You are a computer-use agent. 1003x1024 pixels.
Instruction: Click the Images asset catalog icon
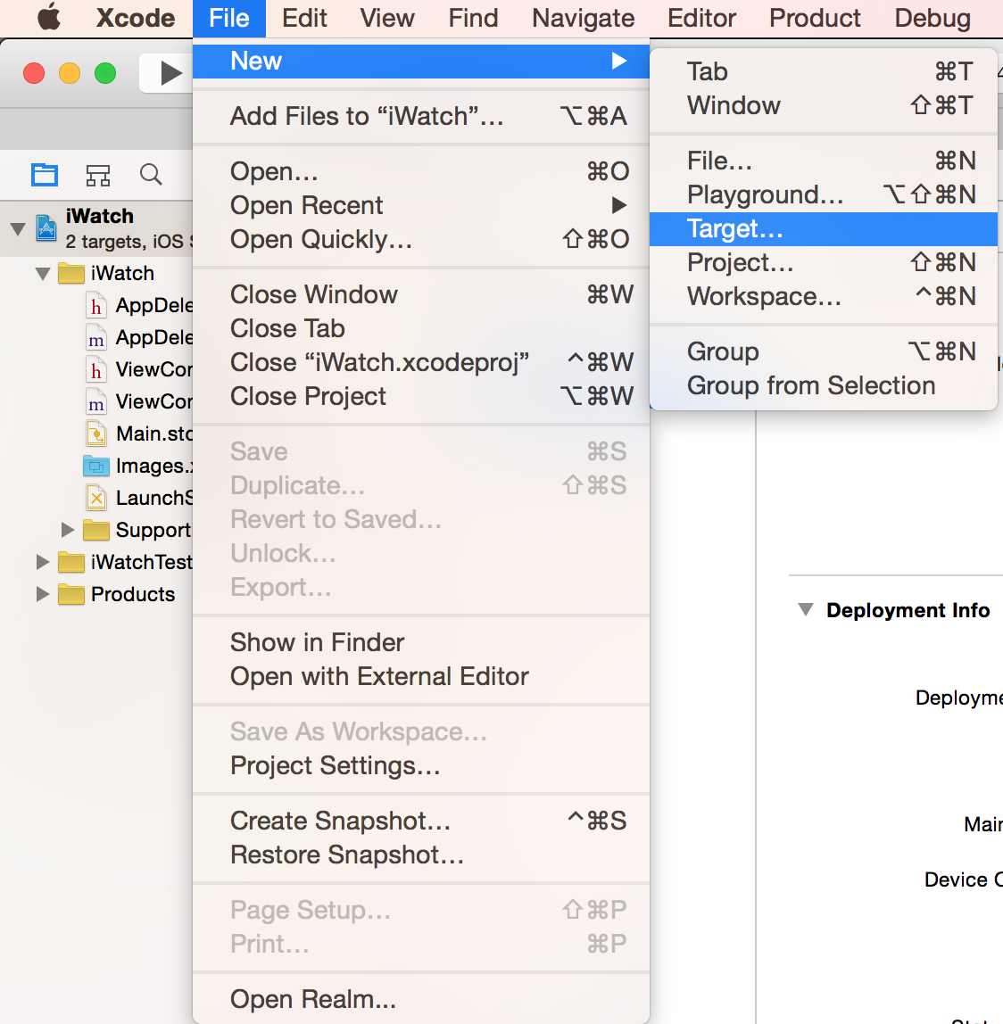click(96, 466)
